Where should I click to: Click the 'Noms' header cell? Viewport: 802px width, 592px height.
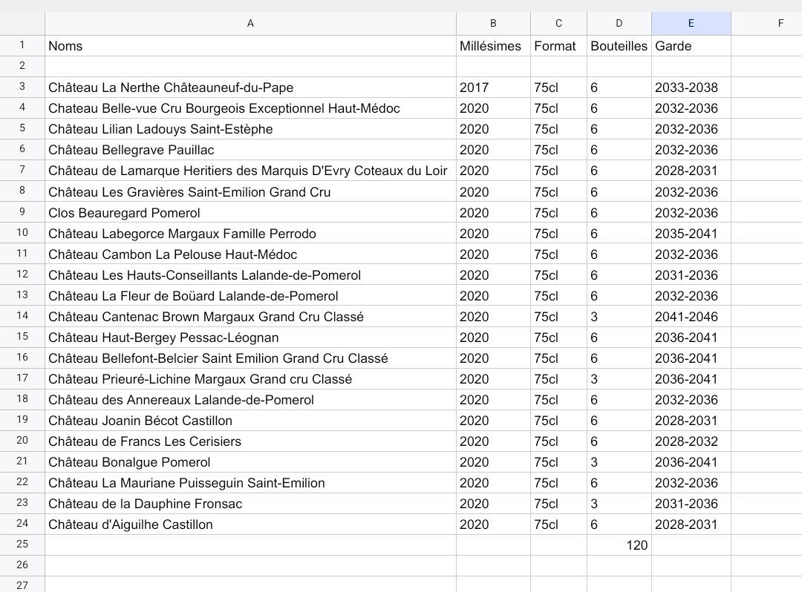pyautogui.click(x=250, y=46)
